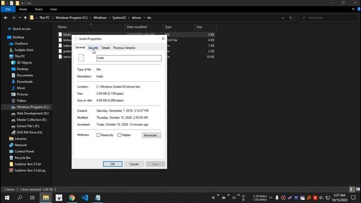Refresh the etc folder view
The width and height of the screenshot is (361, 203).
click(291, 17)
